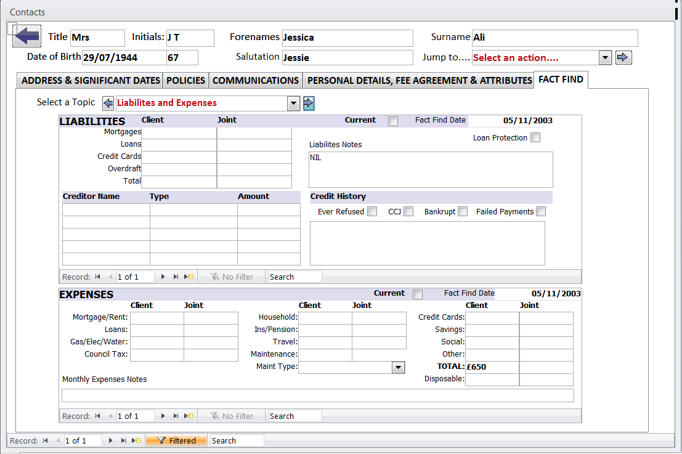This screenshot has width=682, height=454.
Task: Go to previous contact in bottom navigator
Action: (58, 440)
